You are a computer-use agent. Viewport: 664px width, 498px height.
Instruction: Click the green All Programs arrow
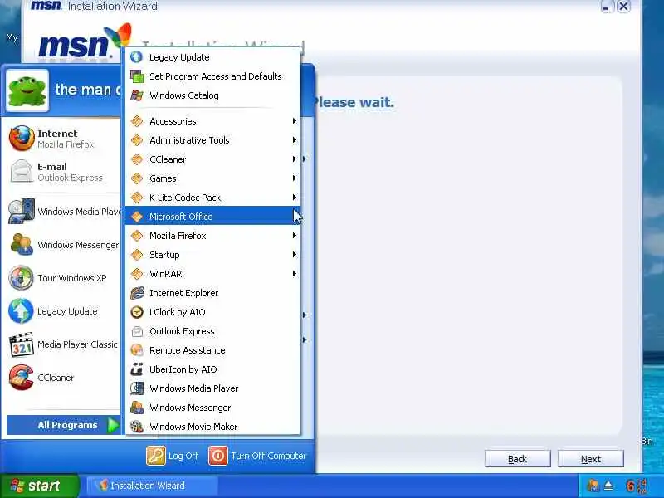pyautogui.click(x=113, y=425)
